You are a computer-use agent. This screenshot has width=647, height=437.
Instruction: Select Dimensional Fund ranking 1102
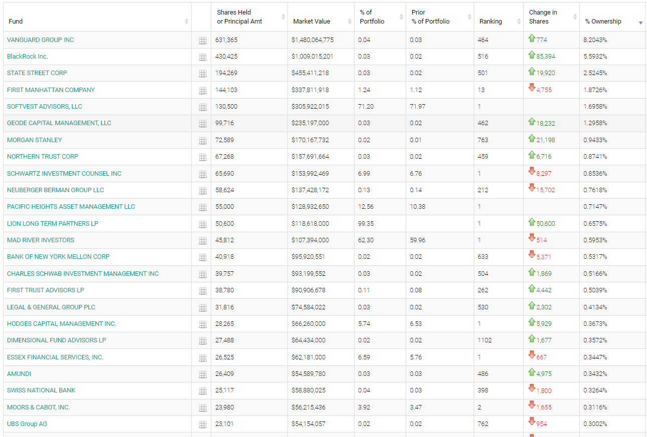pos(485,340)
